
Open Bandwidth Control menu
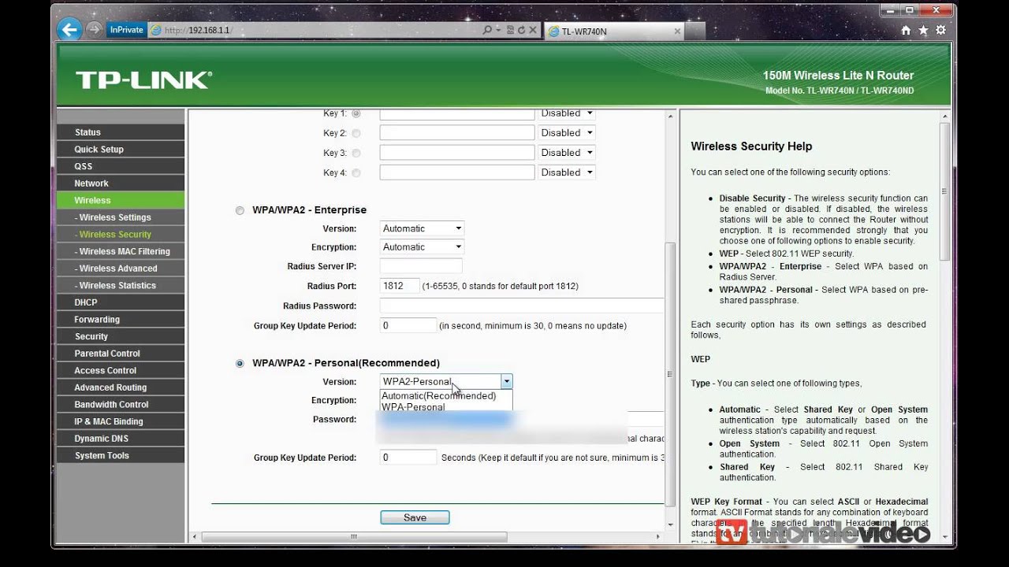click(121, 404)
